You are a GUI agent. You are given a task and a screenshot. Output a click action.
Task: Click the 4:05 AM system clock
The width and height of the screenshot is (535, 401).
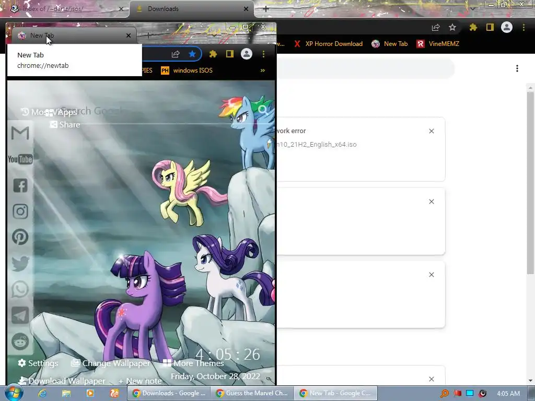coord(508,394)
